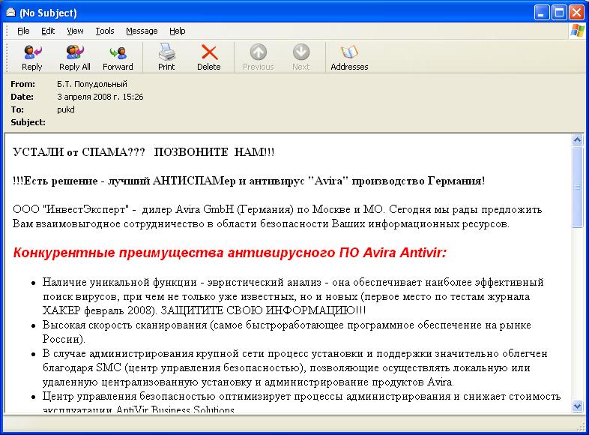The image size is (589, 435).
Task: Click the vertical scrollbar thumb
Action: point(577,187)
